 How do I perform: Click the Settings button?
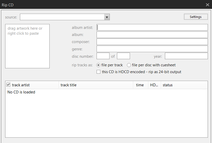[196, 17]
